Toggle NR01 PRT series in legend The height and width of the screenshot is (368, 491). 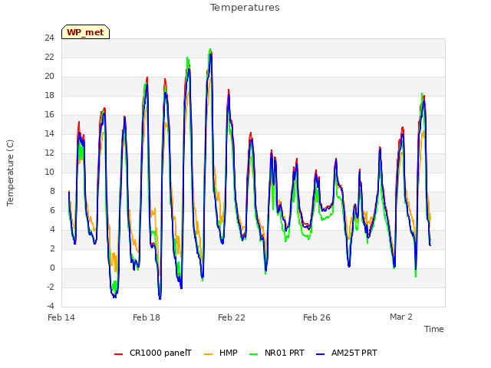point(277,353)
